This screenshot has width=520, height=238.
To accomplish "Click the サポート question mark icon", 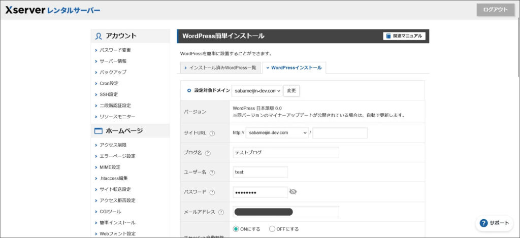I will point(483,223).
